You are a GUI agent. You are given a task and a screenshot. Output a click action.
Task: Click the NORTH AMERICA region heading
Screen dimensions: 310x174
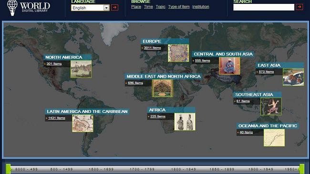pos(63,57)
